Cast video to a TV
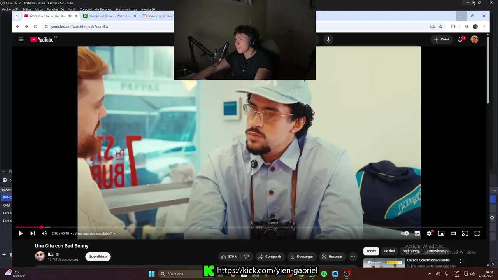The width and height of the screenshot is (498, 280). (x=465, y=233)
